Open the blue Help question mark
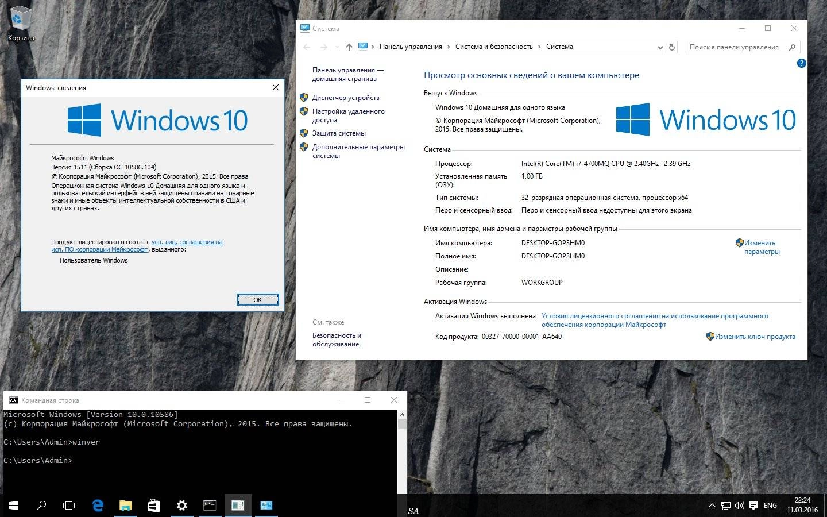The width and height of the screenshot is (827, 517). pyautogui.click(x=802, y=63)
